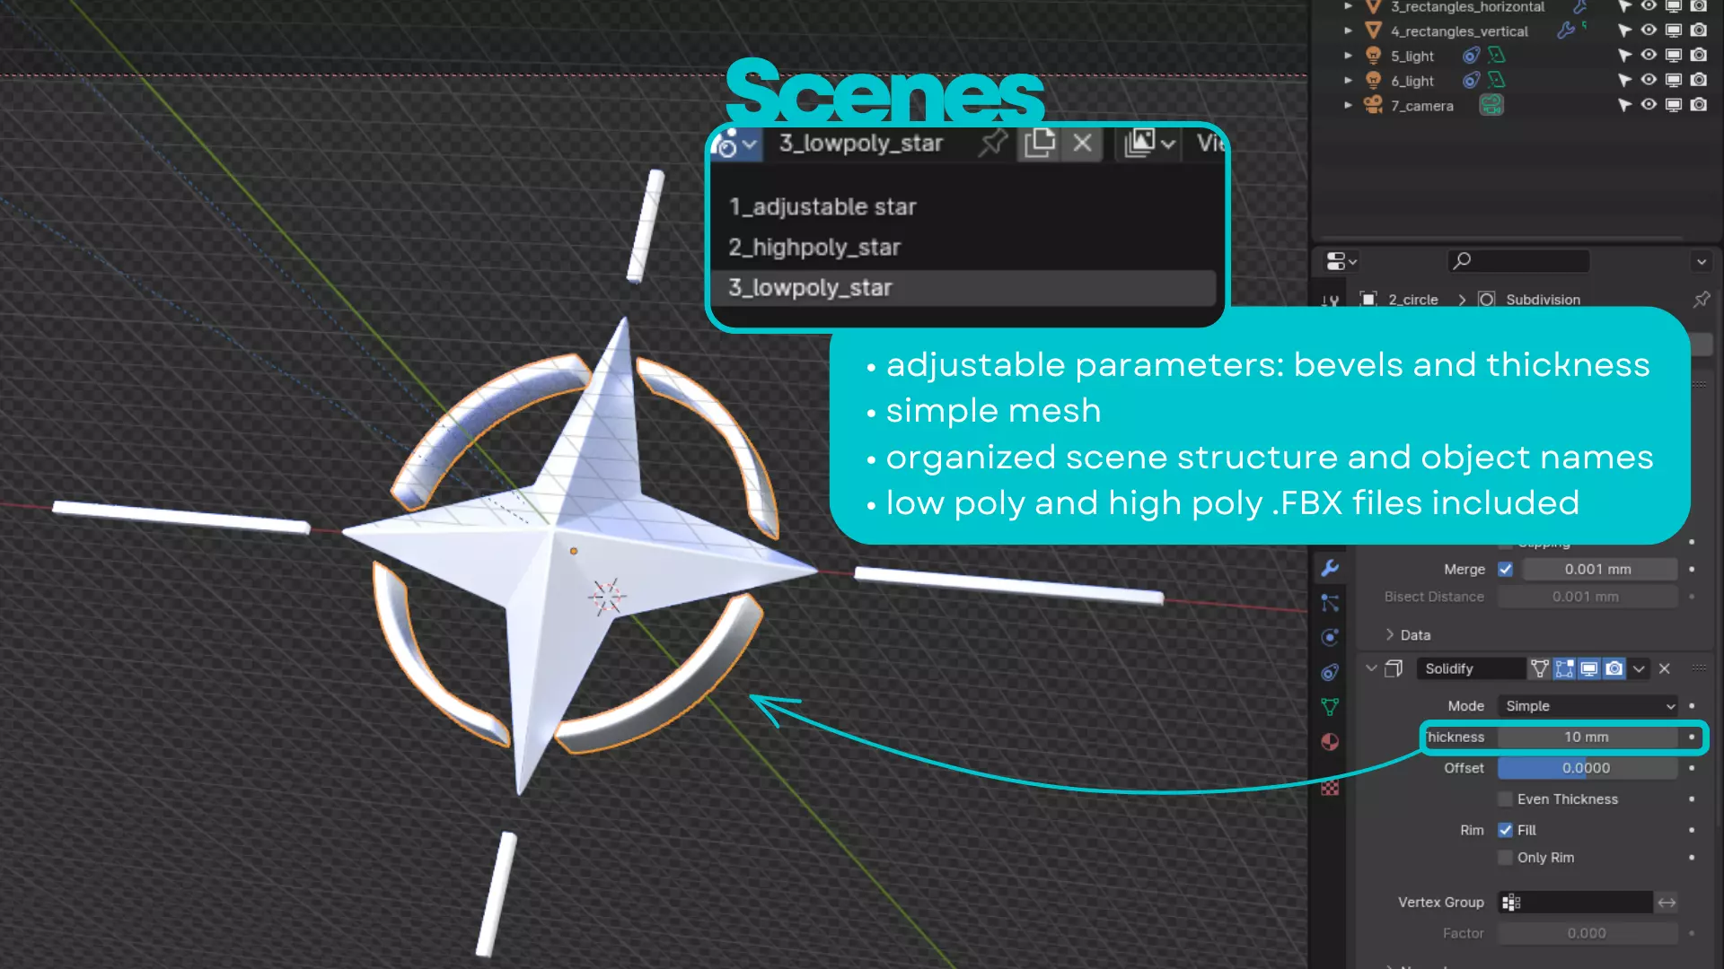Screen dimensions: 1724x969
Task: Open the Particles properties tab
Action: pos(1330,603)
